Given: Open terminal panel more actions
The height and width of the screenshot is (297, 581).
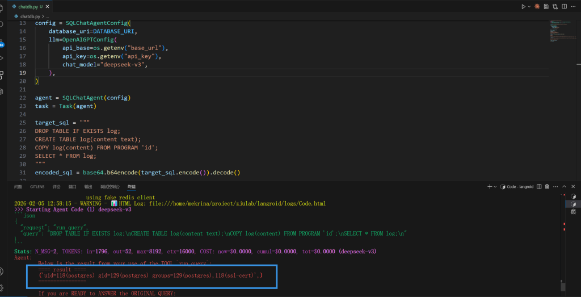Looking at the screenshot, I should point(555,186).
